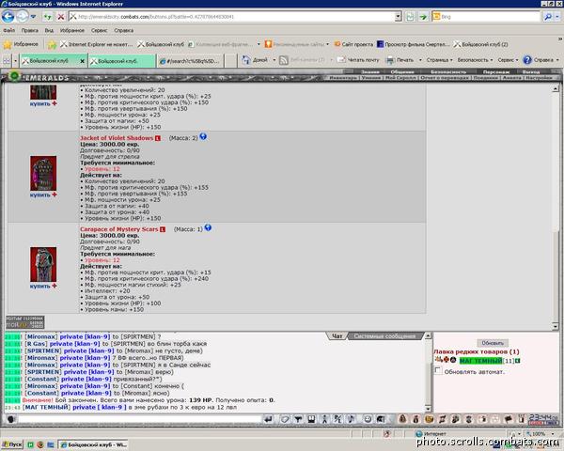Click the Бойцовский клуб taskbar window button

point(93,444)
